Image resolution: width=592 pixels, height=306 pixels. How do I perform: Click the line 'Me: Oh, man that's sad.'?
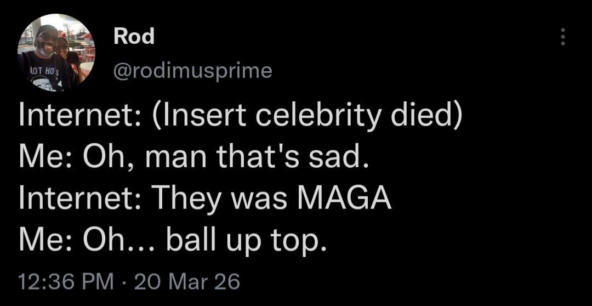pos(191,159)
